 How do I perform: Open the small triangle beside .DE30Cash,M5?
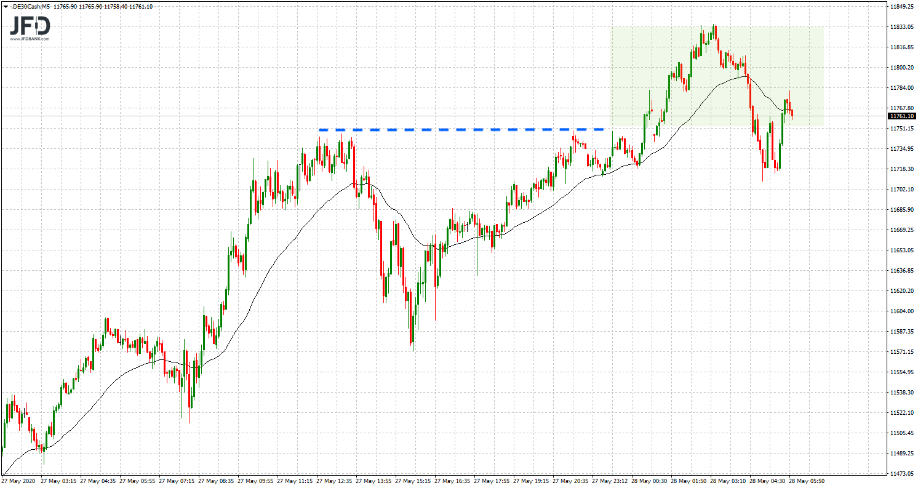pos(5,7)
